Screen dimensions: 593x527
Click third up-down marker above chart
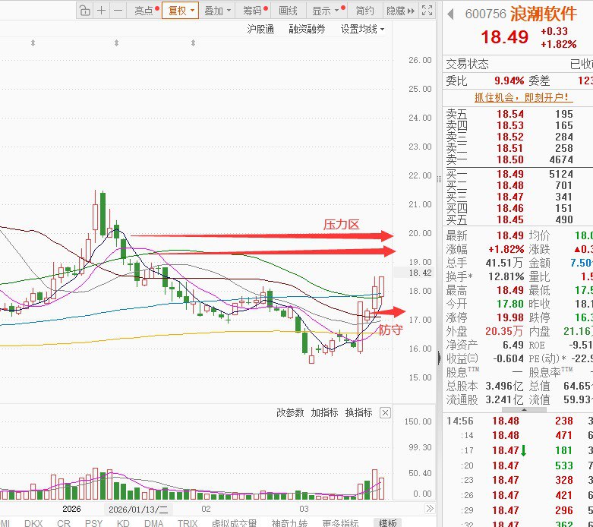coord(194,43)
